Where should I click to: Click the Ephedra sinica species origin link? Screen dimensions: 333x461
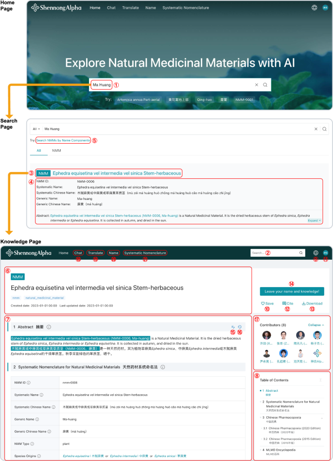click(x=171, y=456)
